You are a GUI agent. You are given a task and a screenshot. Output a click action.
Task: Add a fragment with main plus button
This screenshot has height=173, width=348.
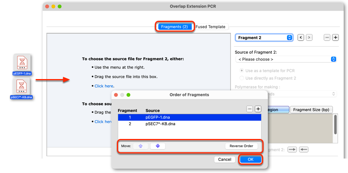pyautogui.click(x=335, y=38)
